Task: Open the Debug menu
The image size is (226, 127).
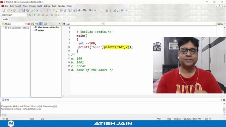Action: 47,6
